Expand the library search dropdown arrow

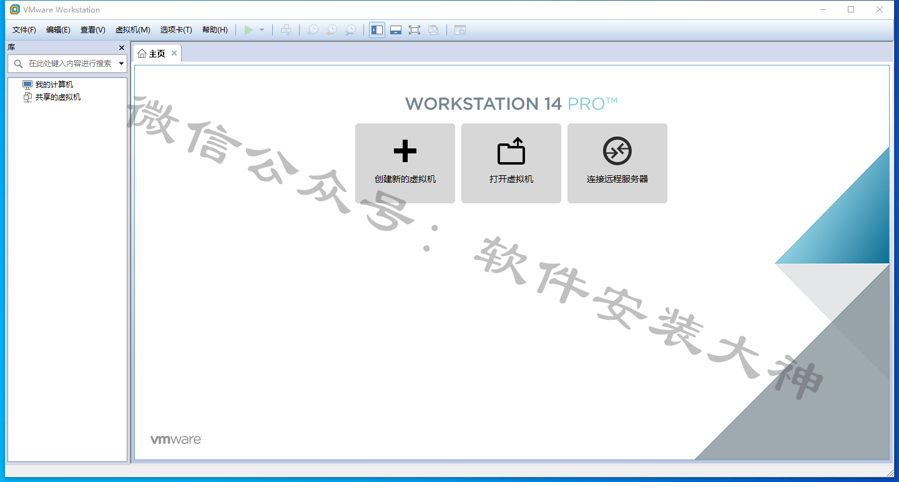point(121,64)
